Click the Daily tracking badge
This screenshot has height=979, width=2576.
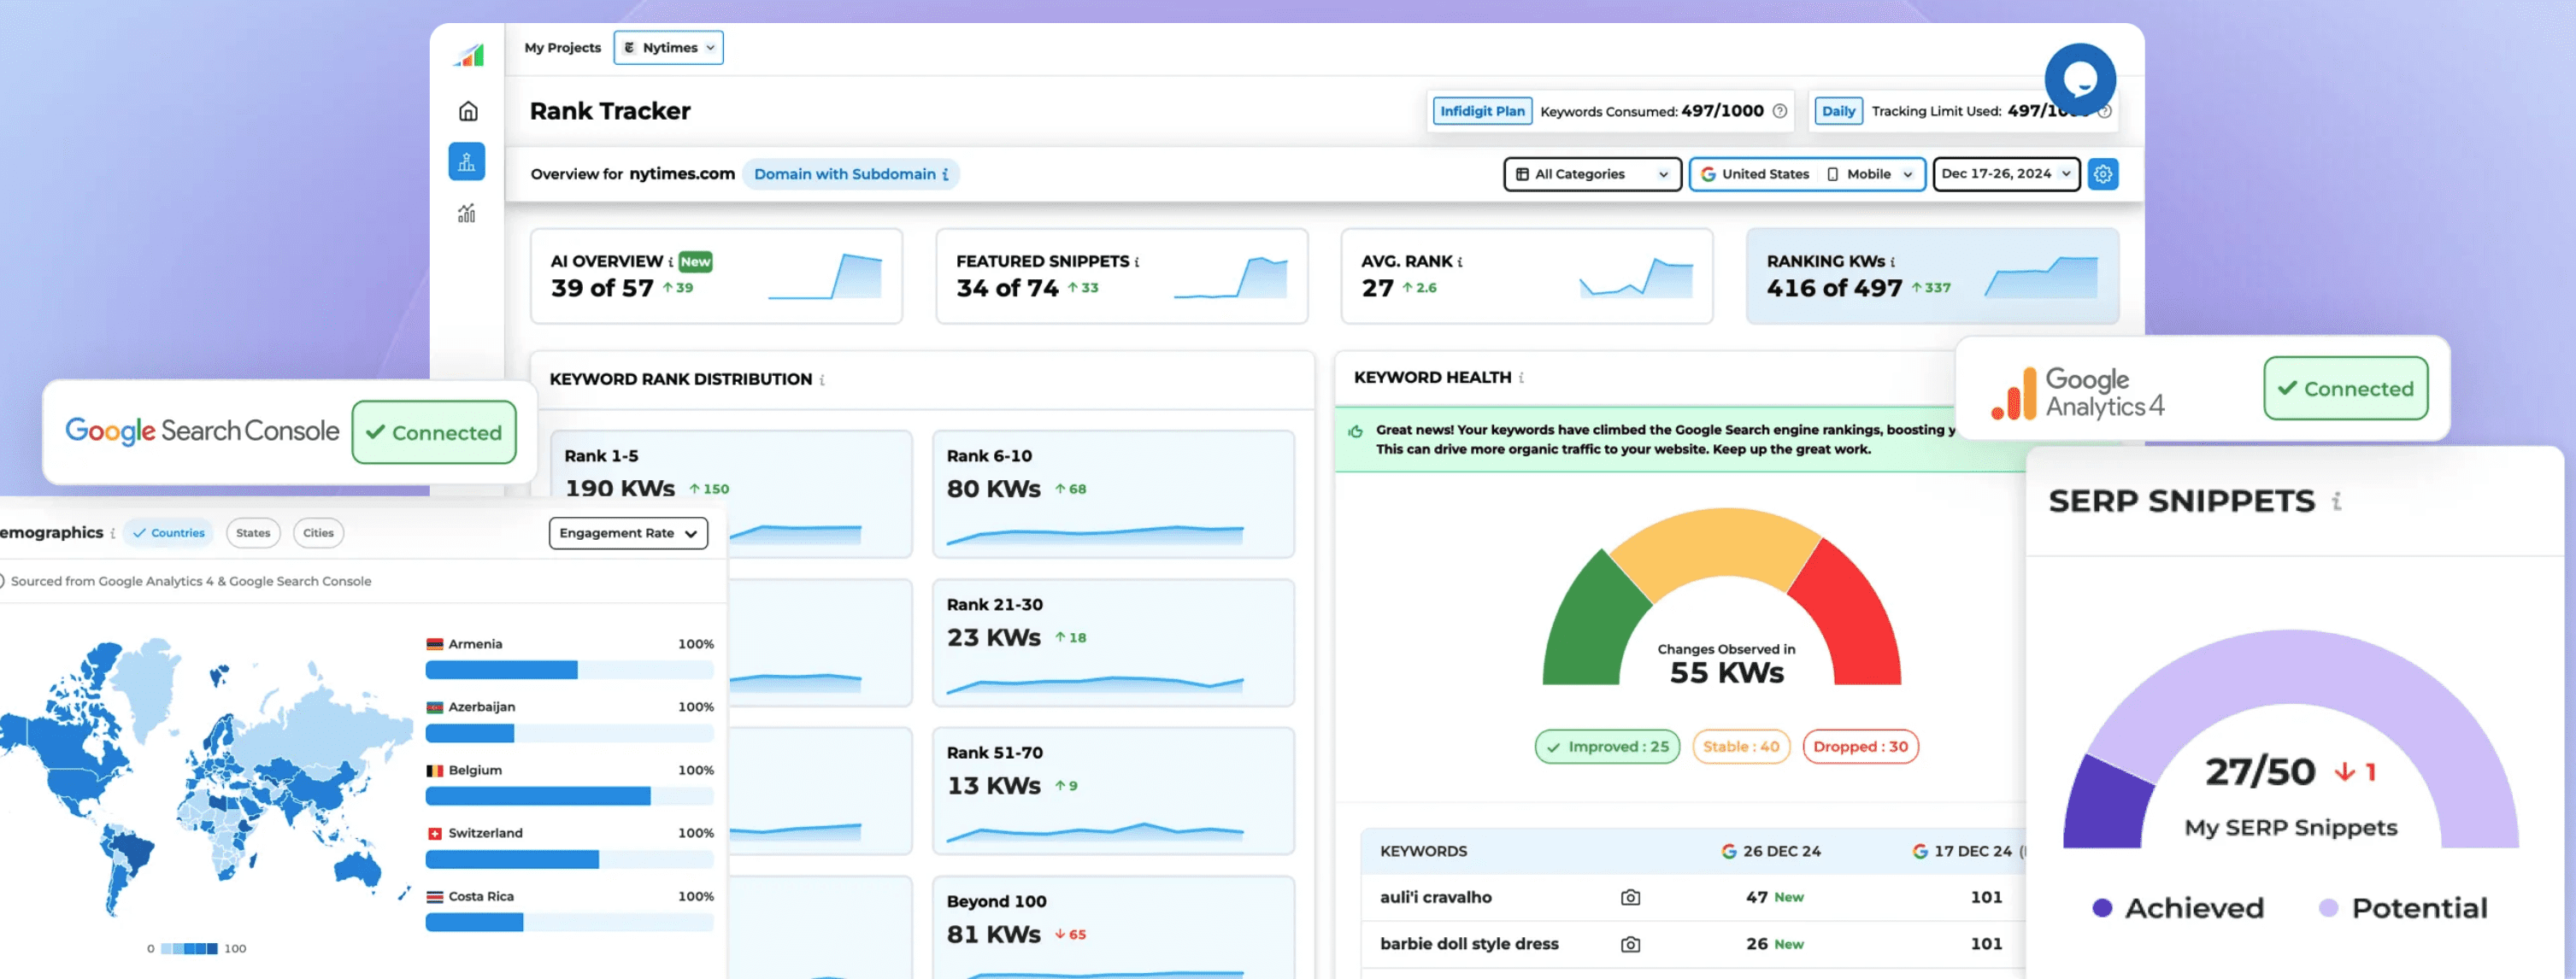(x=1838, y=111)
